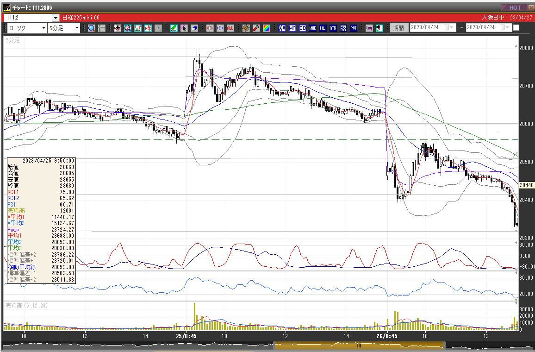
Task: Click the 2023/04/25 9:50:00 timestamp in data box
Action: 48,160
